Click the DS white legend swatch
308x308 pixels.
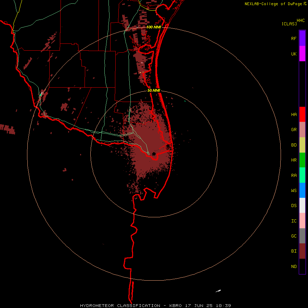302,205
